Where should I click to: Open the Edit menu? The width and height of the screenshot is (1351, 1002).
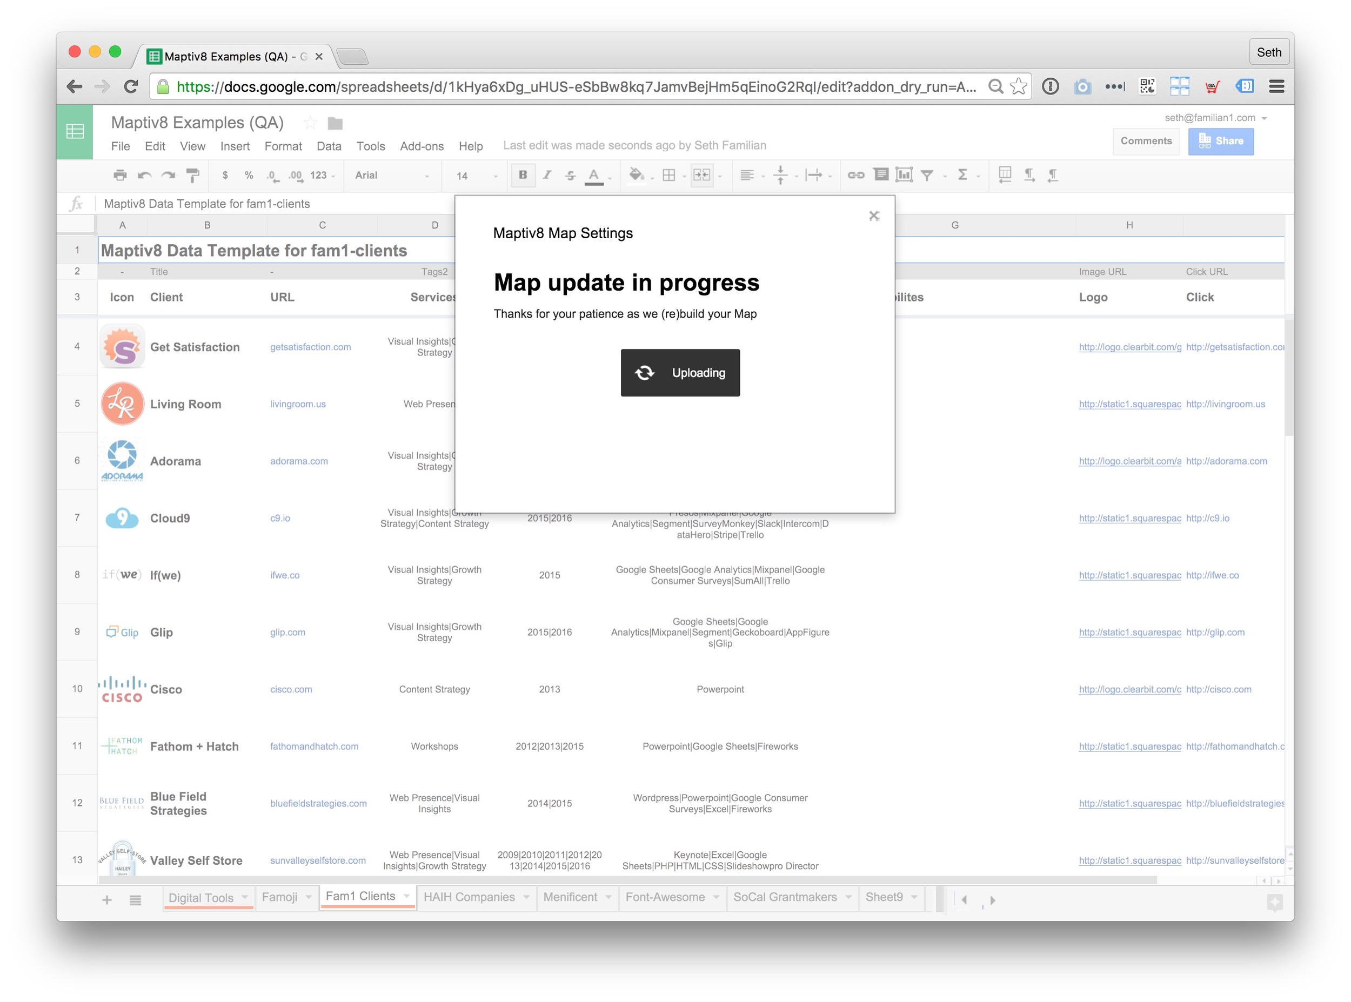[155, 146]
